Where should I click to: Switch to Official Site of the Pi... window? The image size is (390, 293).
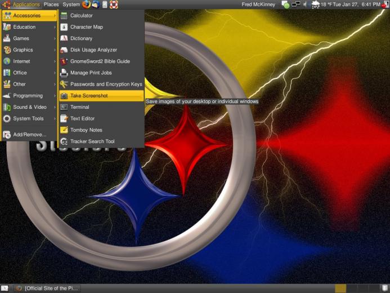coord(47,288)
